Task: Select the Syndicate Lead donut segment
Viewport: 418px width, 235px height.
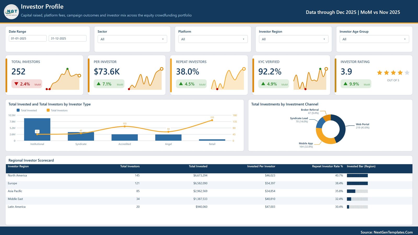Action: click(320, 123)
